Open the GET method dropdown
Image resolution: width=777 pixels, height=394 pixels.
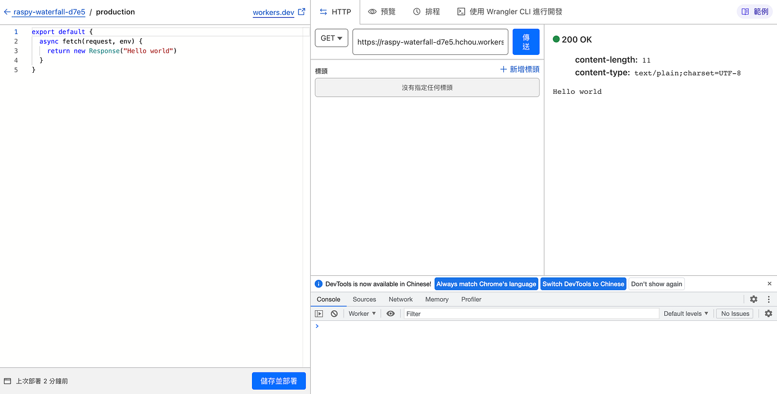click(x=331, y=38)
